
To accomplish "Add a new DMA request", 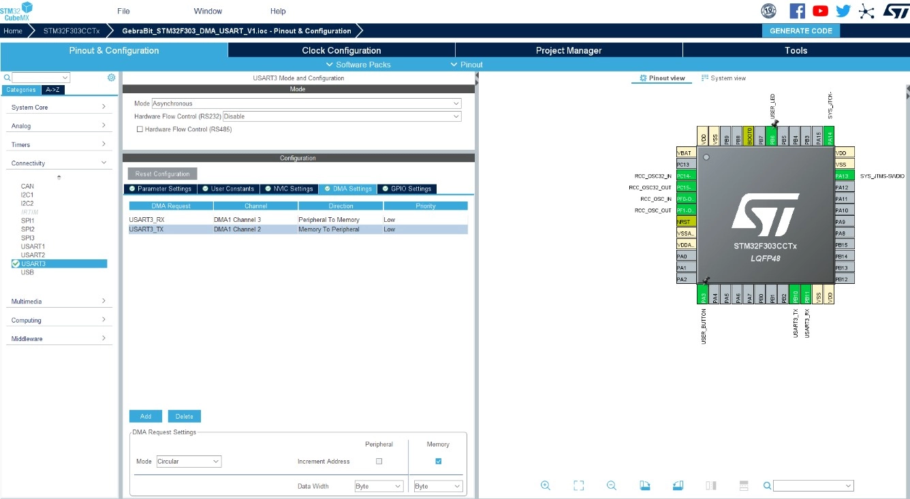I will (x=146, y=416).
